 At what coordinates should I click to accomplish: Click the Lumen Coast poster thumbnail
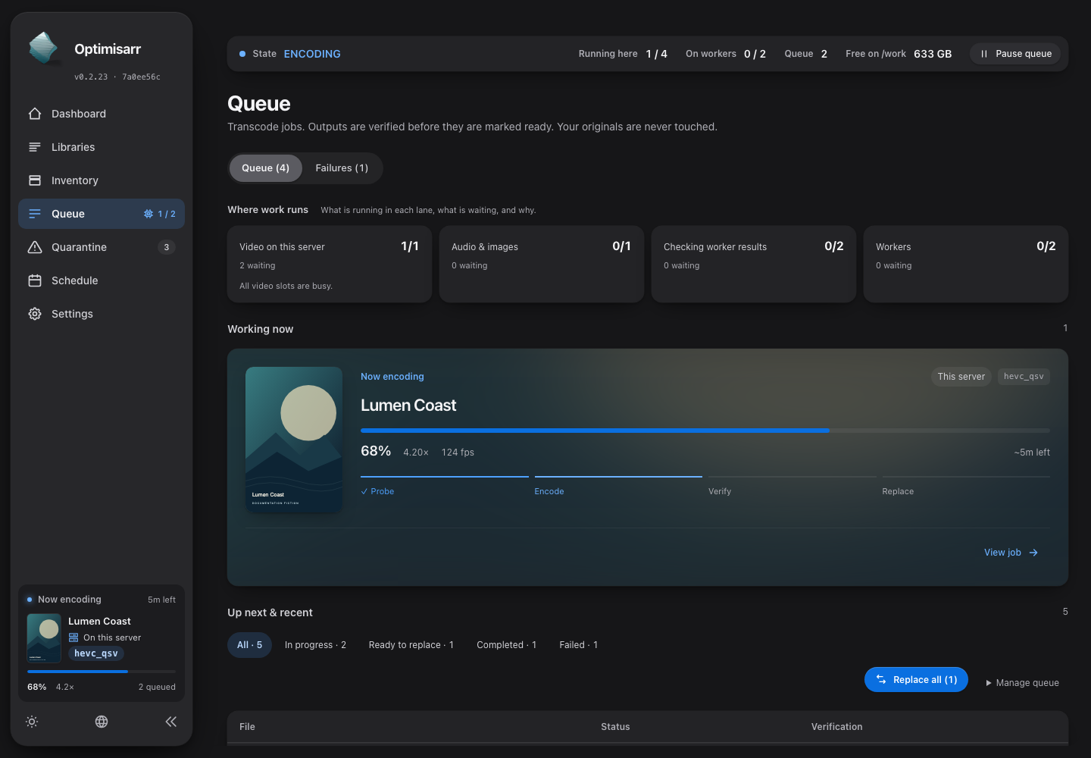pyautogui.click(x=294, y=440)
